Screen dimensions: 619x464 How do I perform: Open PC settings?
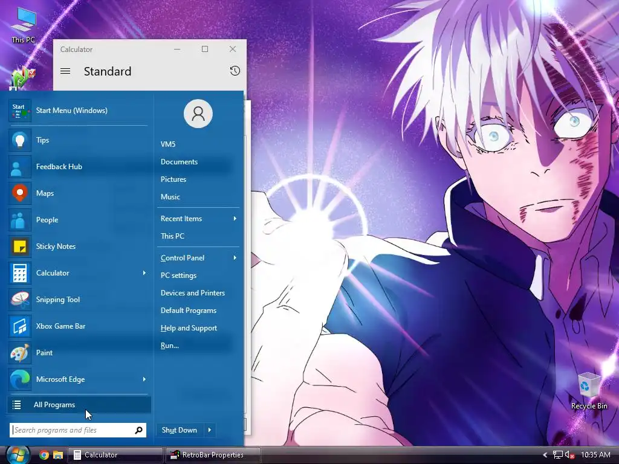(178, 275)
